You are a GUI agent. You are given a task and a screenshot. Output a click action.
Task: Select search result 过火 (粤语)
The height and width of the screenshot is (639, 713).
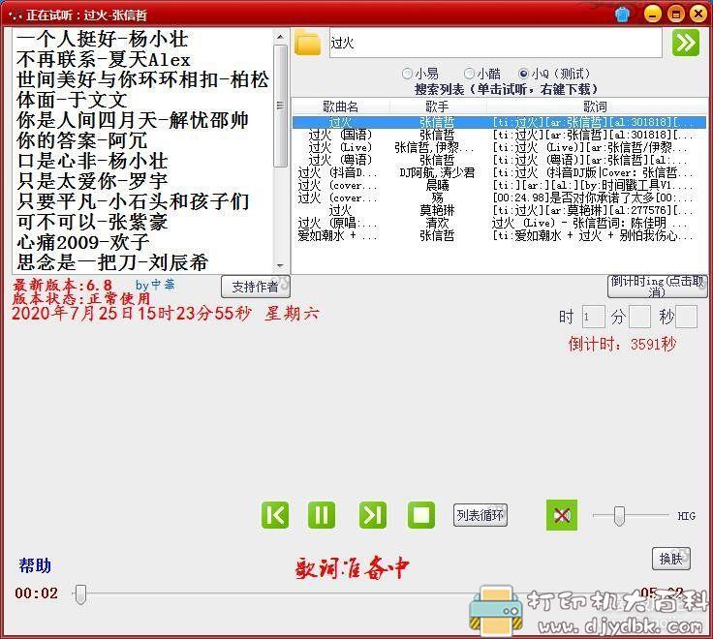499,160
